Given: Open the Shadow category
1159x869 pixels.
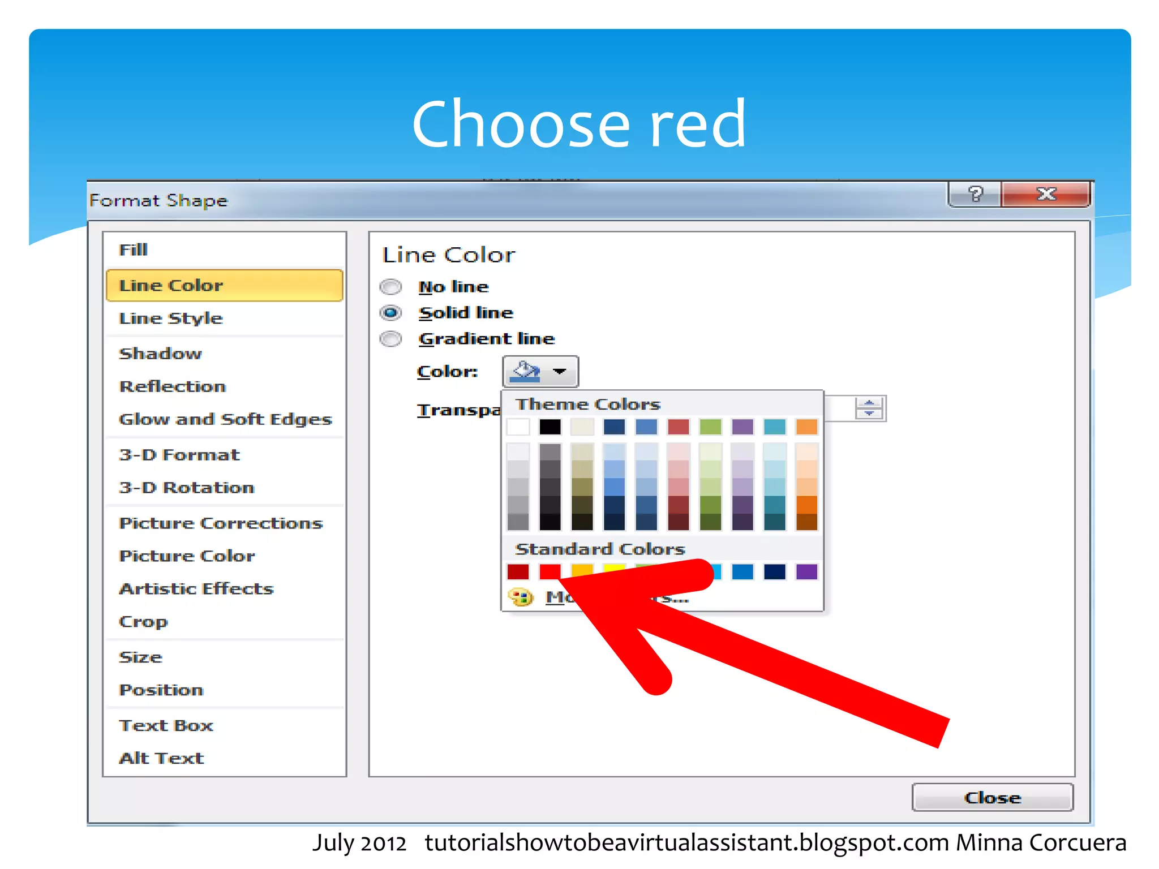Looking at the screenshot, I should 160,354.
